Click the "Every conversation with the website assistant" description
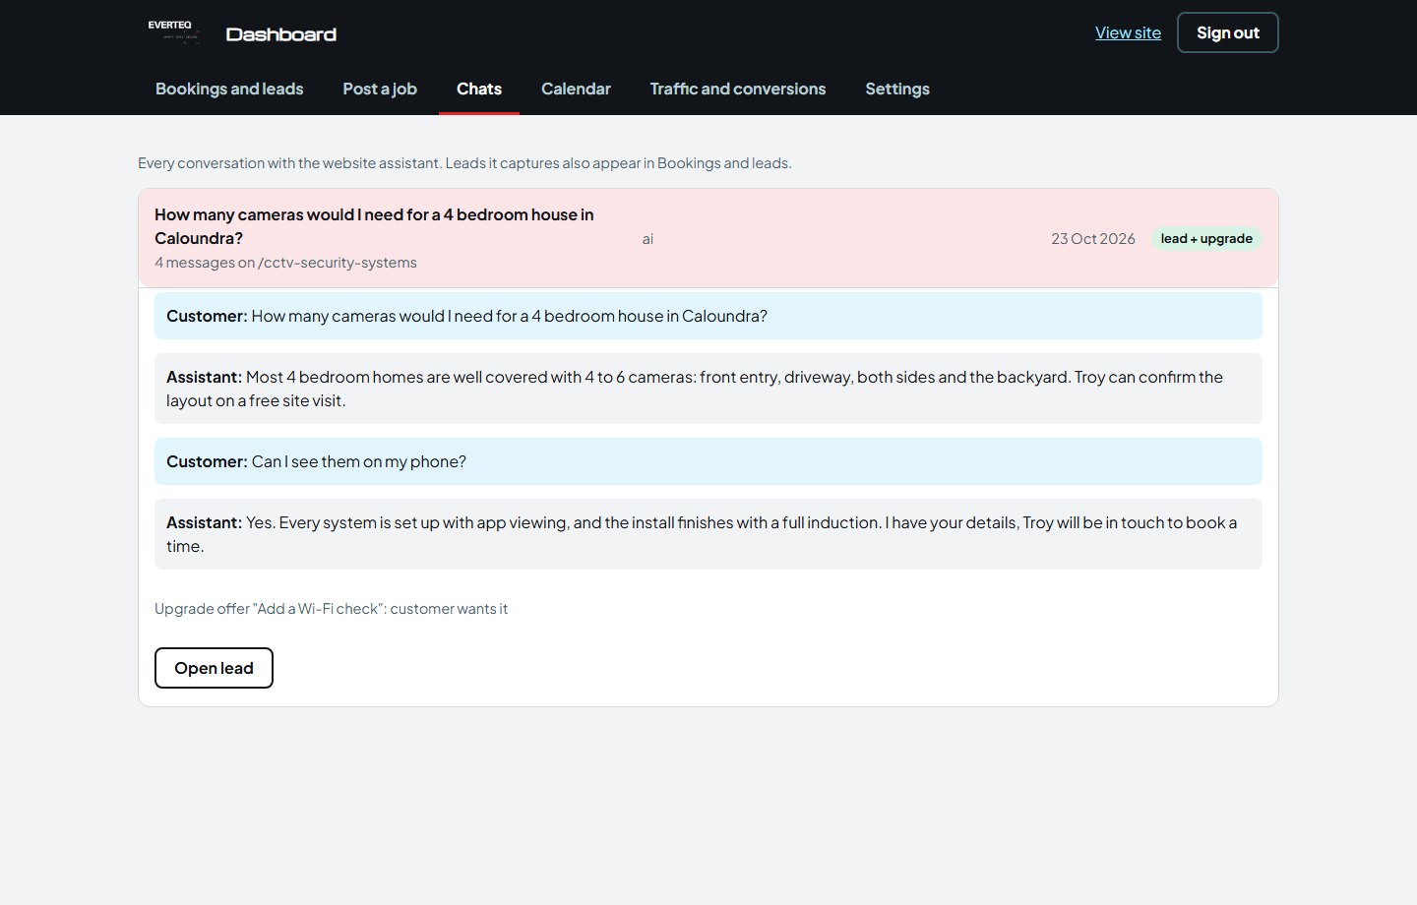Image resolution: width=1417 pixels, height=905 pixels. 464,163
